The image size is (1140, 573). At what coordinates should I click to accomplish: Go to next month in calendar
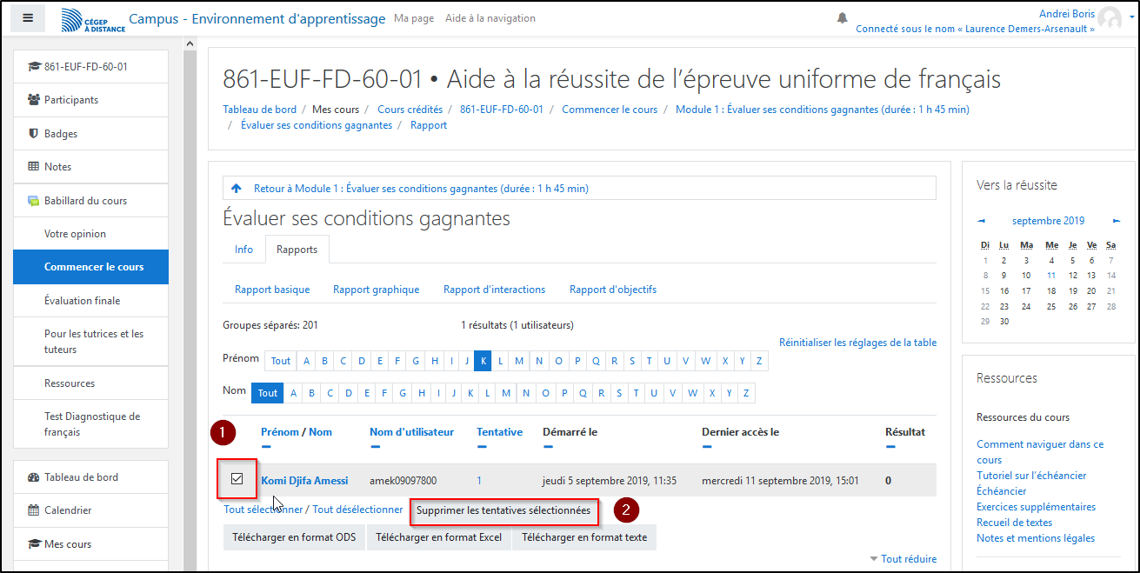pyautogui.click(x=1117, y=221)
